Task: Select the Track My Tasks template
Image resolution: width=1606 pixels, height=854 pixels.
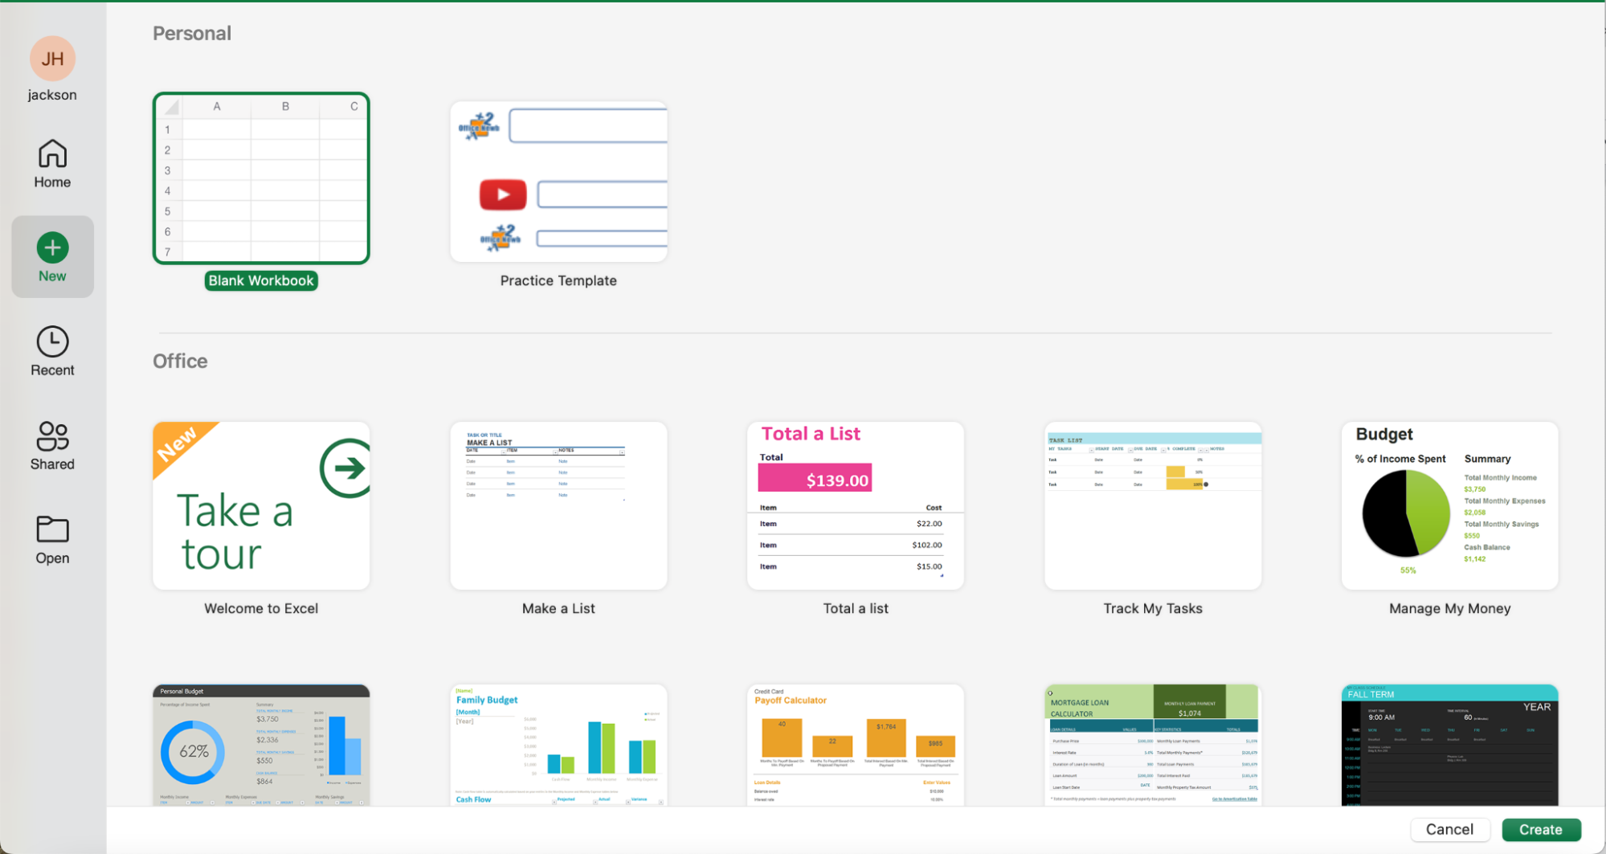Action: point(1152,506)
